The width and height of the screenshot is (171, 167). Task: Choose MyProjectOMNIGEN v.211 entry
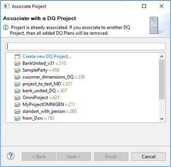[x=49, y=105]
